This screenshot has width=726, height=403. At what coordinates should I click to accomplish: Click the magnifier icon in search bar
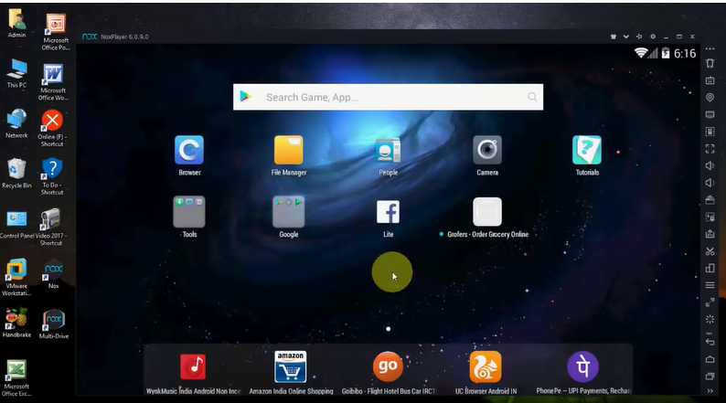click(532, 97)
